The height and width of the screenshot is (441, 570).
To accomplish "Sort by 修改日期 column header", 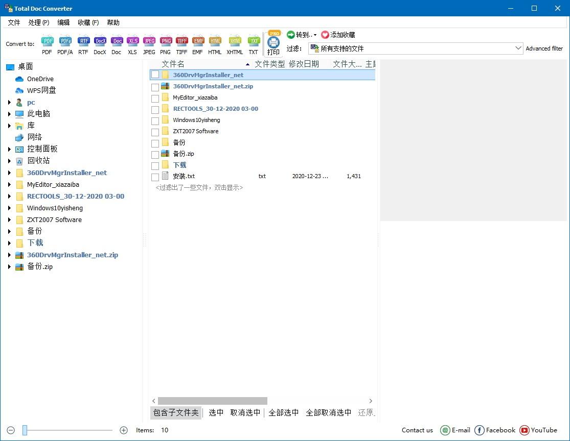I will 304,64.
